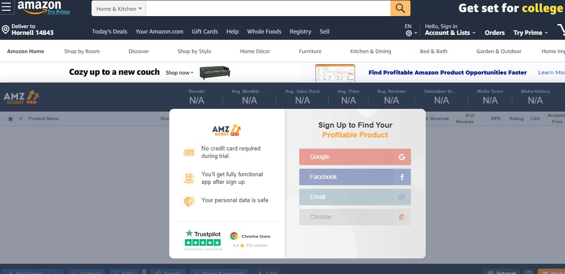565x274 pixels.
Task: Sort by the Product Name column header
Action: [x=44, y=119]
